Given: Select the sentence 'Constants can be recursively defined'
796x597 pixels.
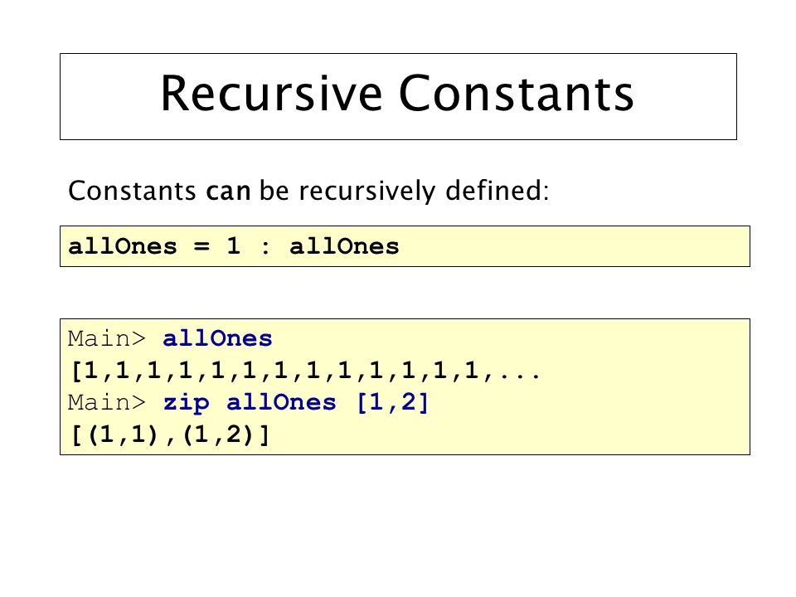Looking at the screenshot, I should click(x=308, y=192).
